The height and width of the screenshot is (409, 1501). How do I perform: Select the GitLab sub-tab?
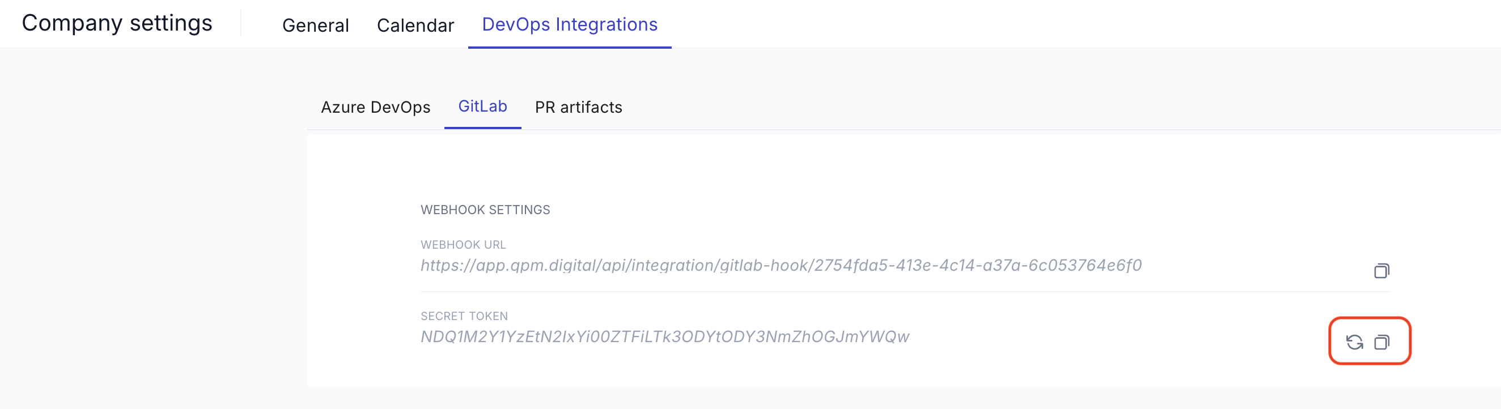[482, 106]
